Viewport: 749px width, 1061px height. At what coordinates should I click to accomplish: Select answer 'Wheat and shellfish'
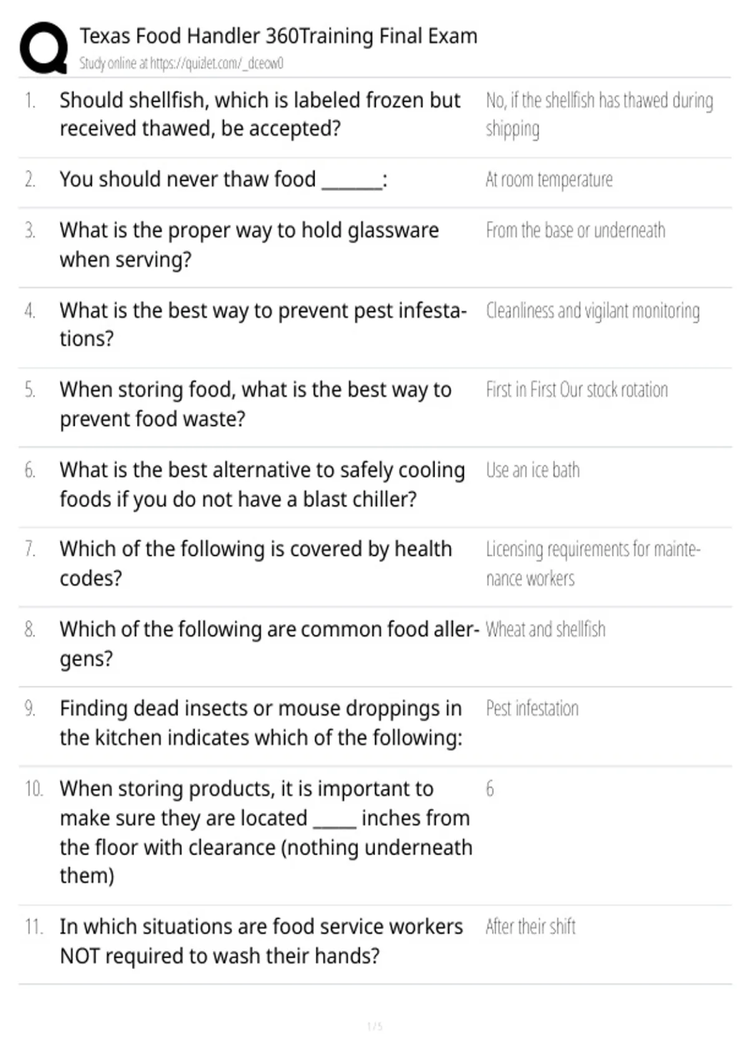click(546, 629)
